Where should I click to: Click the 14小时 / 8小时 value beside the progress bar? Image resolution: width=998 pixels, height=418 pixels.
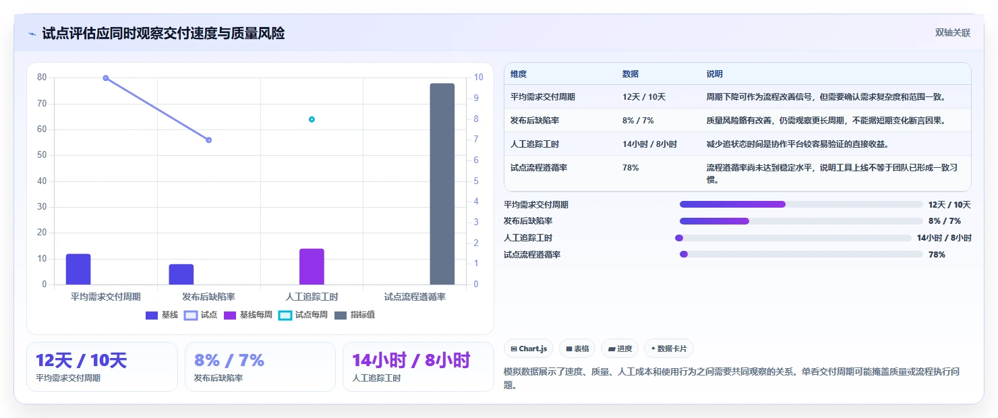[x=944, y=238]
